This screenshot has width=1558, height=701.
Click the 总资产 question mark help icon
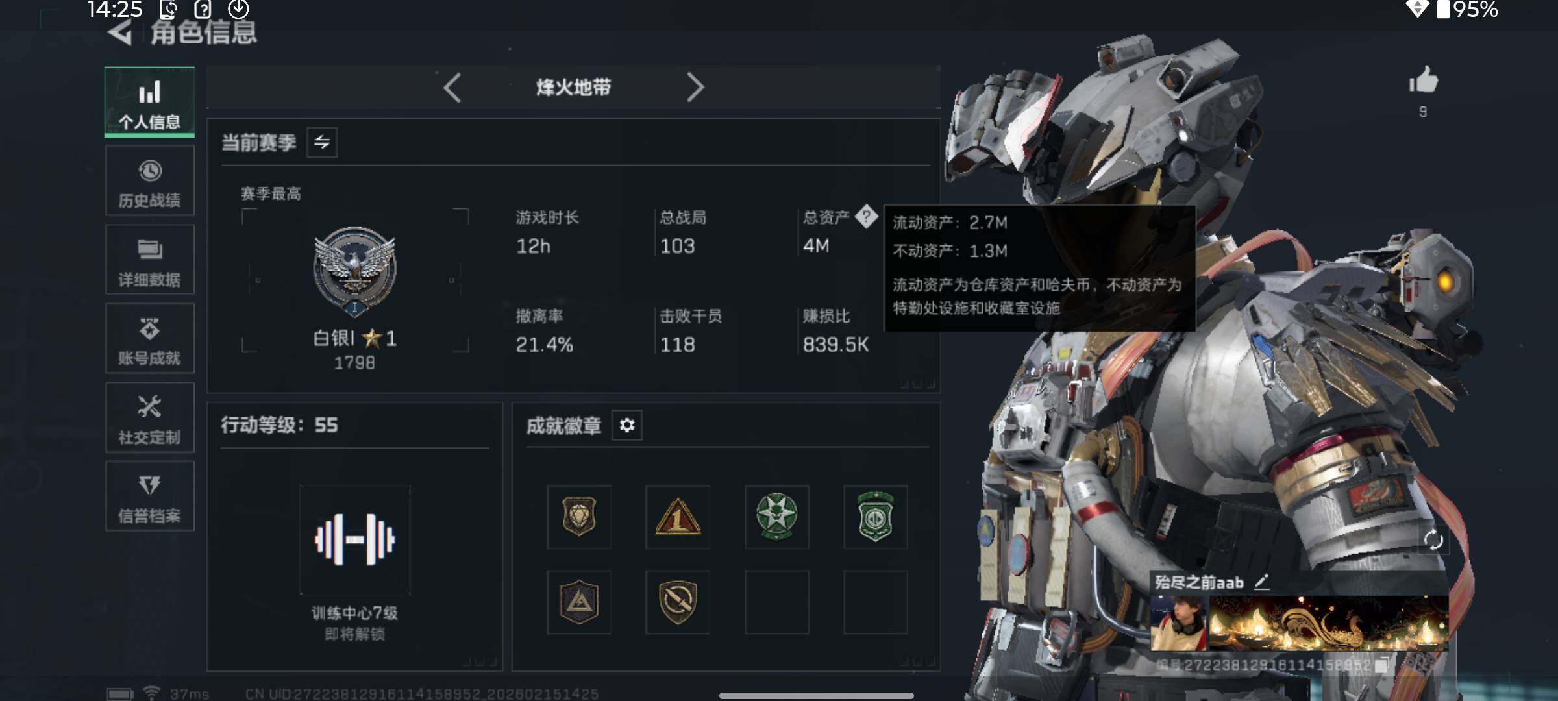click(866, 217)
